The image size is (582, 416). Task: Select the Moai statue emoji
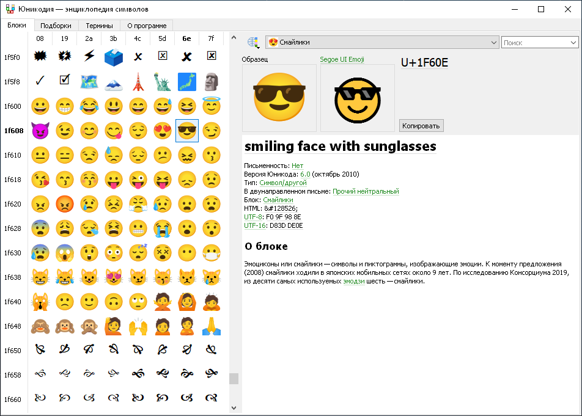[x=211, y=82]
